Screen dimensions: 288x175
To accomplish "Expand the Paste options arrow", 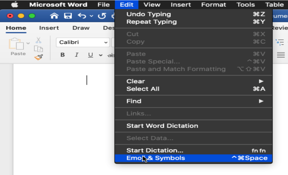I will point(28,43).
